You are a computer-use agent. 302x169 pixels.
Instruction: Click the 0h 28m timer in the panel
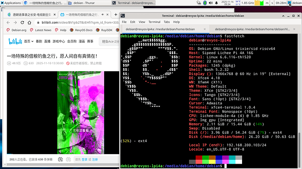(281, 3)
